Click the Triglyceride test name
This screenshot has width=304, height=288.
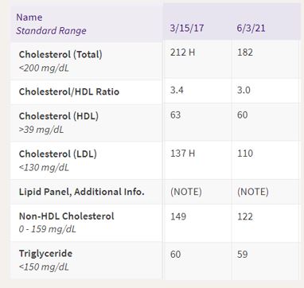click(x=45, y=253)
